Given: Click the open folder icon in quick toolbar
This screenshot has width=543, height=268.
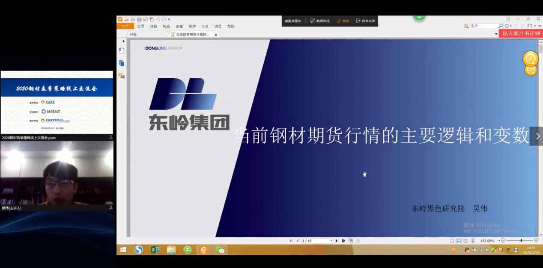Looking at the screenshot, I should point(127,19).
